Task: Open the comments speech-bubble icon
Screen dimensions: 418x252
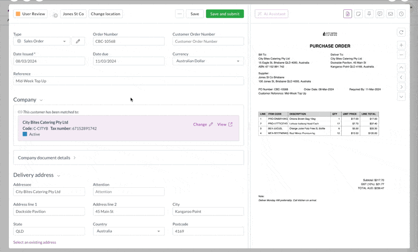Action: (380, 14)
